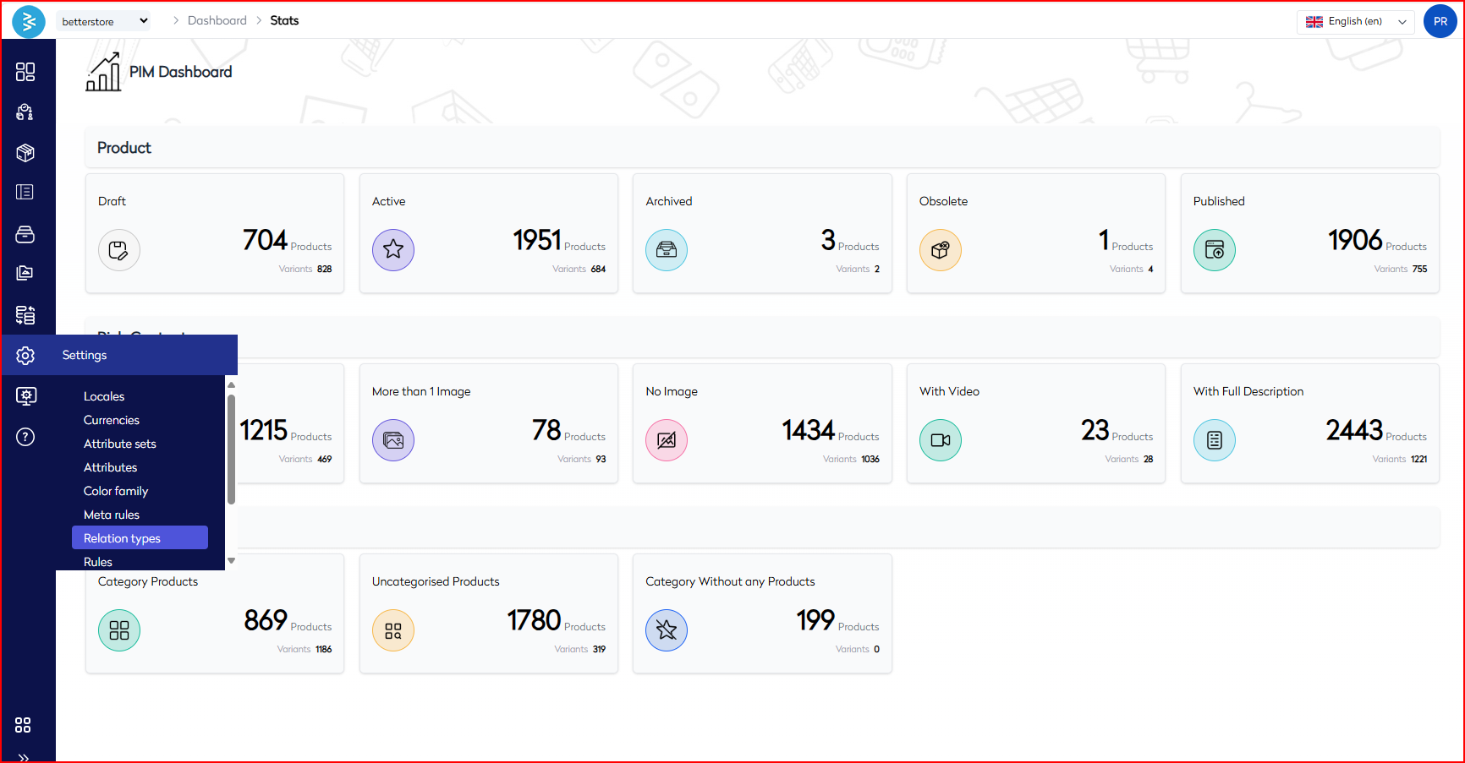Screen dimensions: 1465x763
Task: Click the Uncategorised Products icon
Action: [393, 630]
